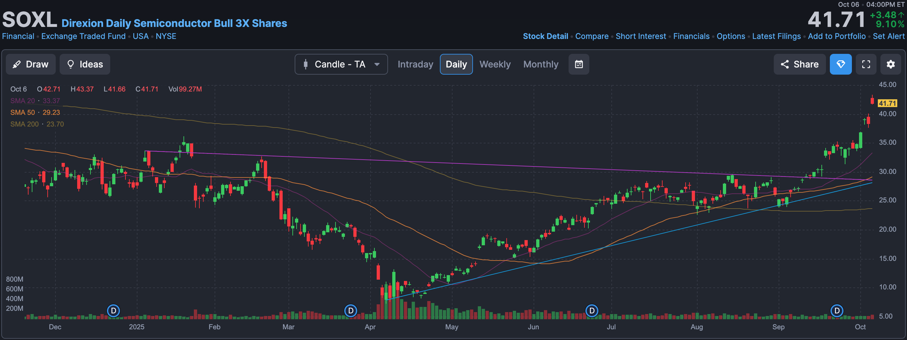Open the Options link
The height and width of the screenshot is (340, 907).
click(731, 36)
